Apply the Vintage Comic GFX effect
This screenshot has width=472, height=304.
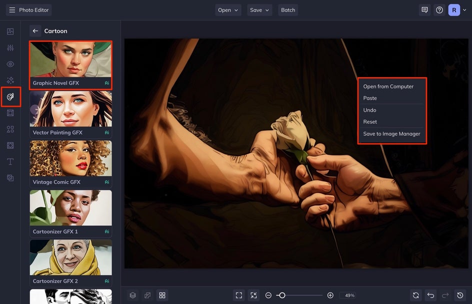(70, 164)
